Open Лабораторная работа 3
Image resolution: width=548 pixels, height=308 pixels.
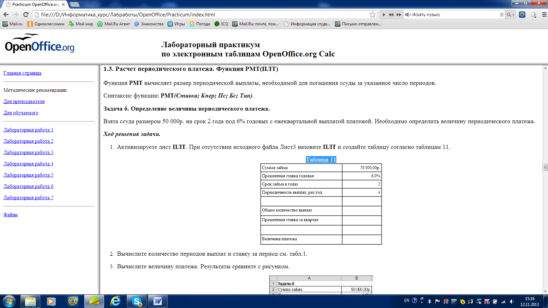(28, 152)
